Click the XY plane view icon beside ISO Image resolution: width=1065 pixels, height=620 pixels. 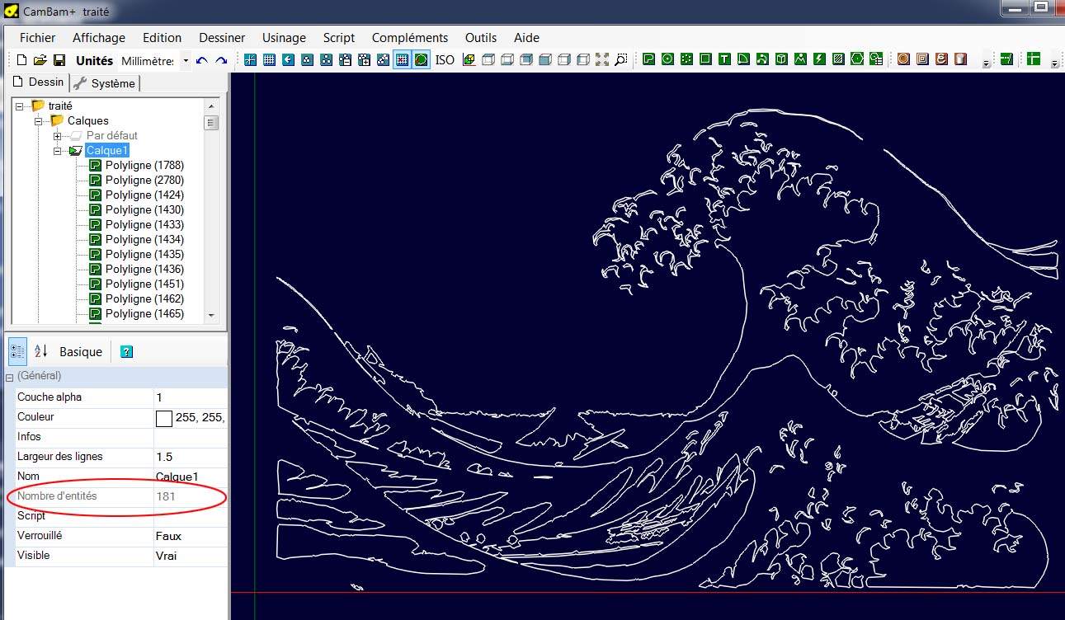469,60
